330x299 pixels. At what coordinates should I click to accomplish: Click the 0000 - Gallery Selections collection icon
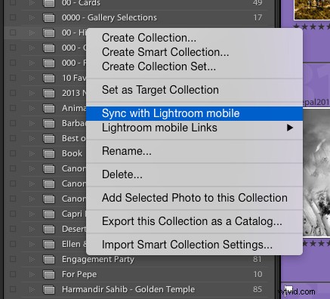(x=48, y=18)
